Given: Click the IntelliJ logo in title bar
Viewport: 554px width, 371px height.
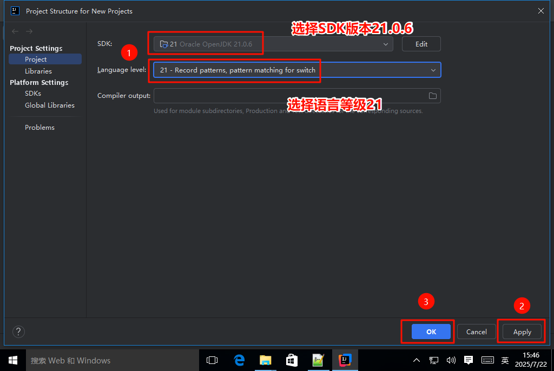Looking at the screenshot, I should coord(15,11).
